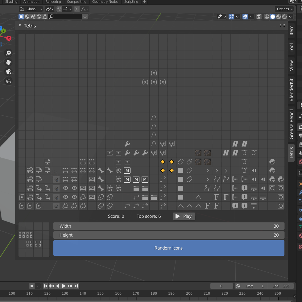The width and height of the screenshot is (302, 302).
Task: Click the Random icons button
Action: pyautogui.click(x=169, y=248)
